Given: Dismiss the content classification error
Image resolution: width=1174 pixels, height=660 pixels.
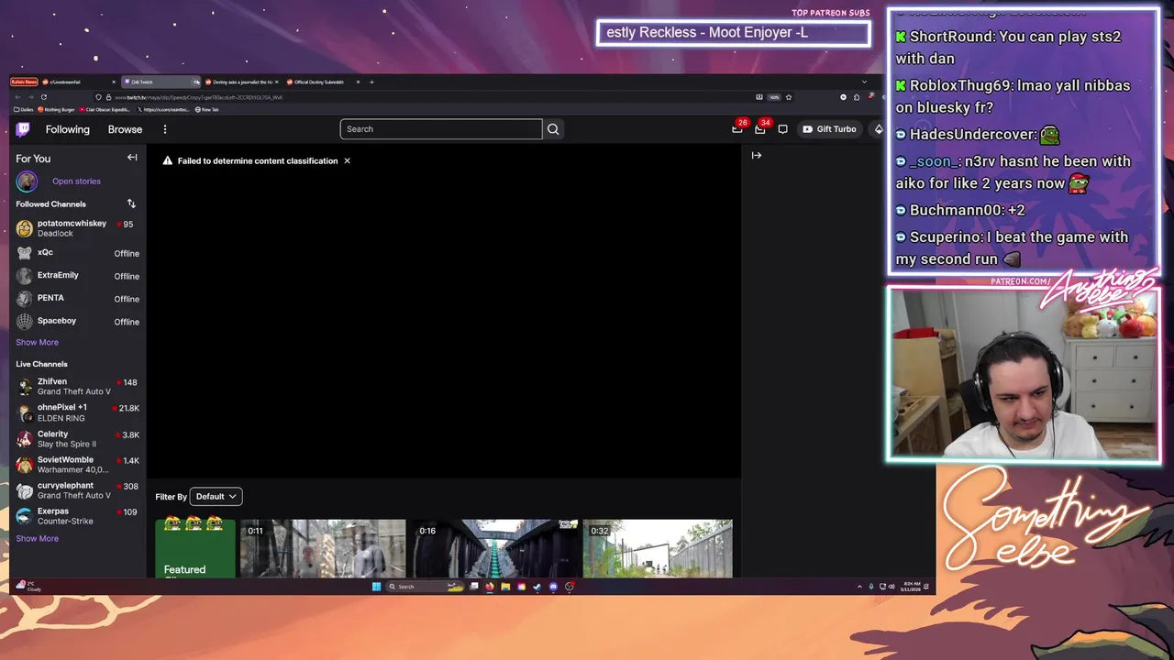Looking at the screenshot, I should 347,160.
